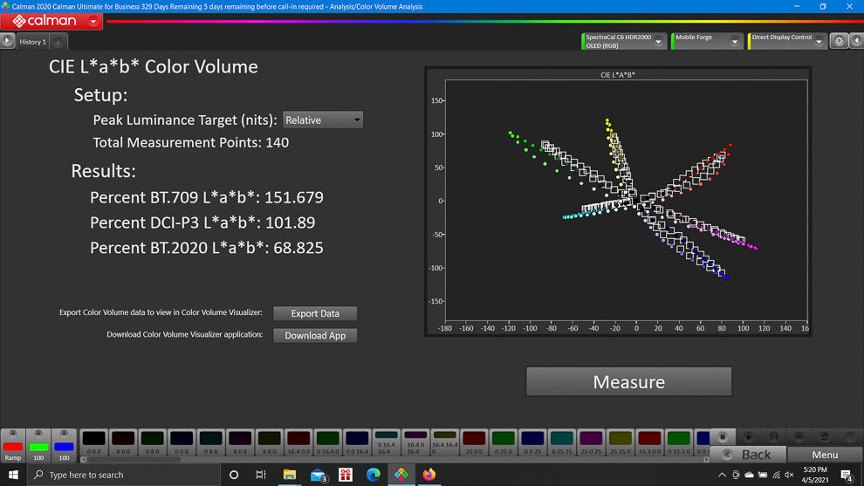Open File Explorer from taskbar
Viewport: 864px width, 486px height.
click(x=289, y=475)
